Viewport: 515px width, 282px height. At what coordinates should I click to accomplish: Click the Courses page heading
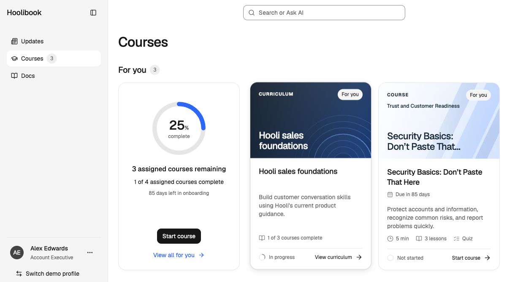[x=143, y=42]
